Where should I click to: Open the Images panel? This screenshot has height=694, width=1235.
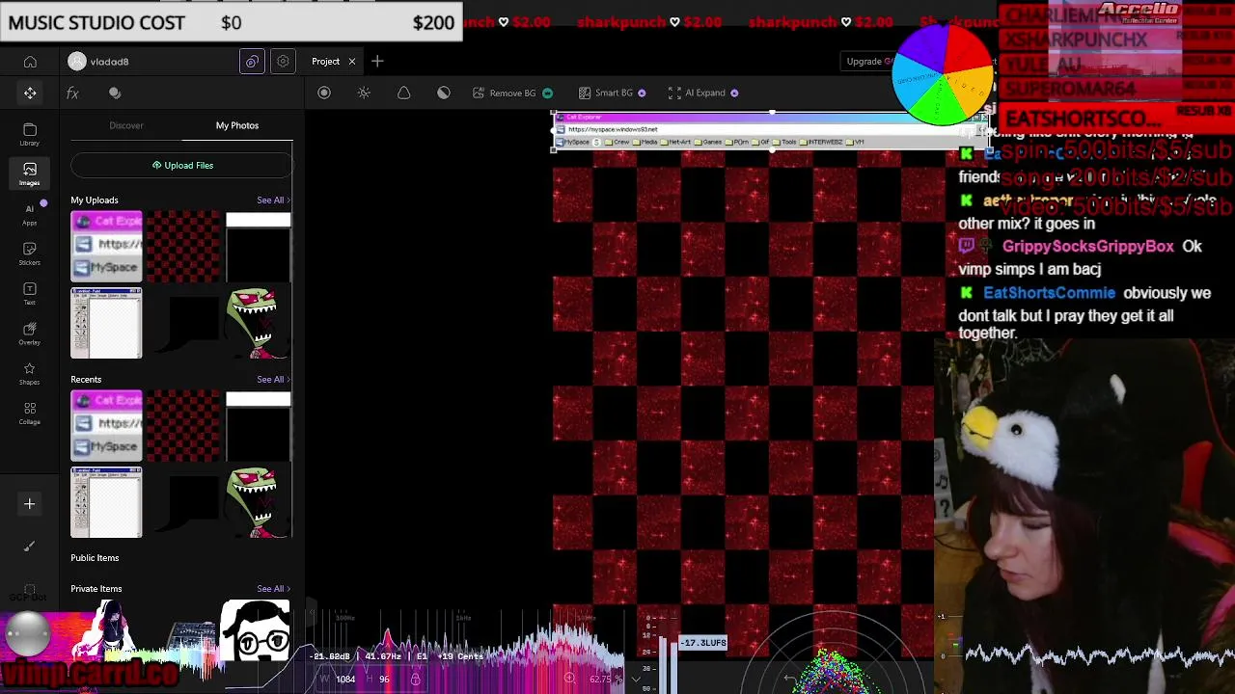click(x=30, y=173)
